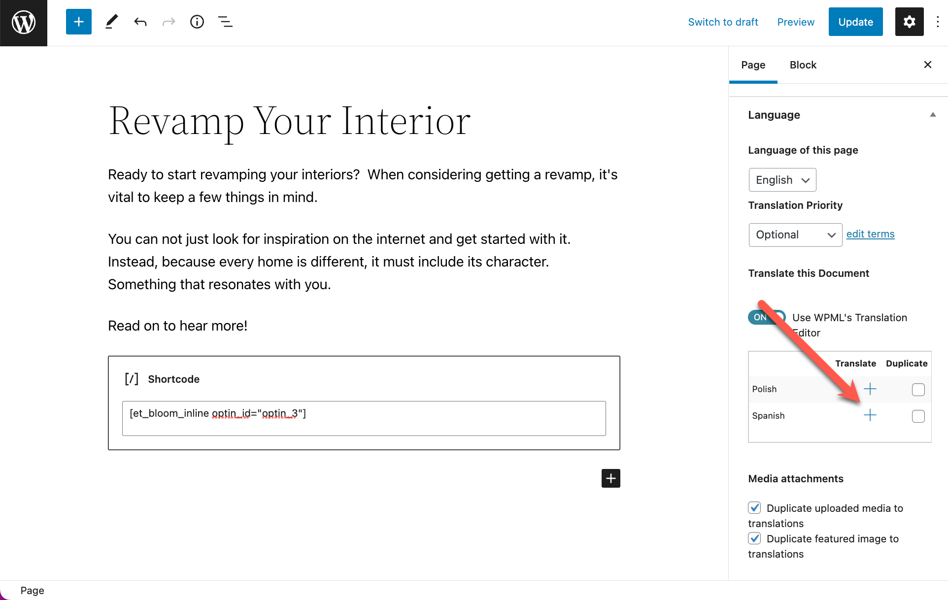Click the WordPress logo
948x600 pixels.
[23, 22]
